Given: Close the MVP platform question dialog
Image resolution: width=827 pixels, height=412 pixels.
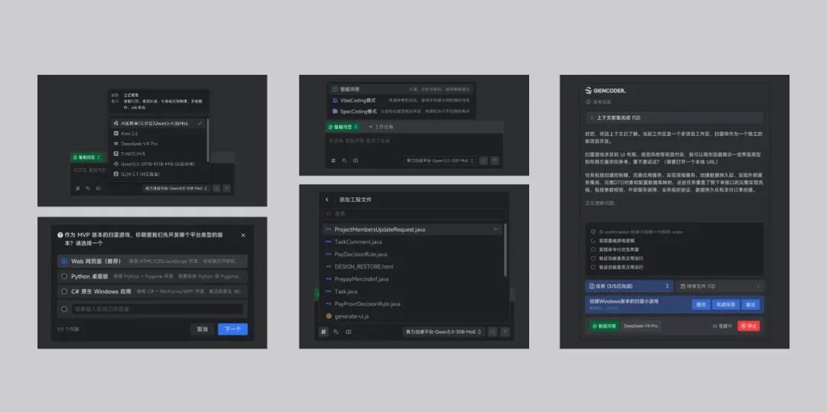Looking at the screenshot, I should 244,235.
